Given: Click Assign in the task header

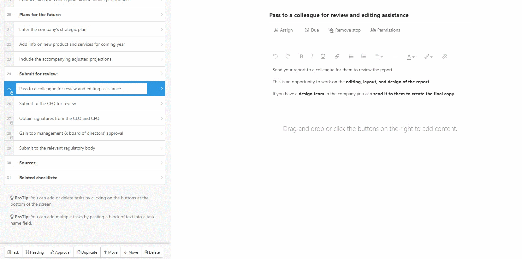Looking at the screenshot, I should tap(283, 30).
